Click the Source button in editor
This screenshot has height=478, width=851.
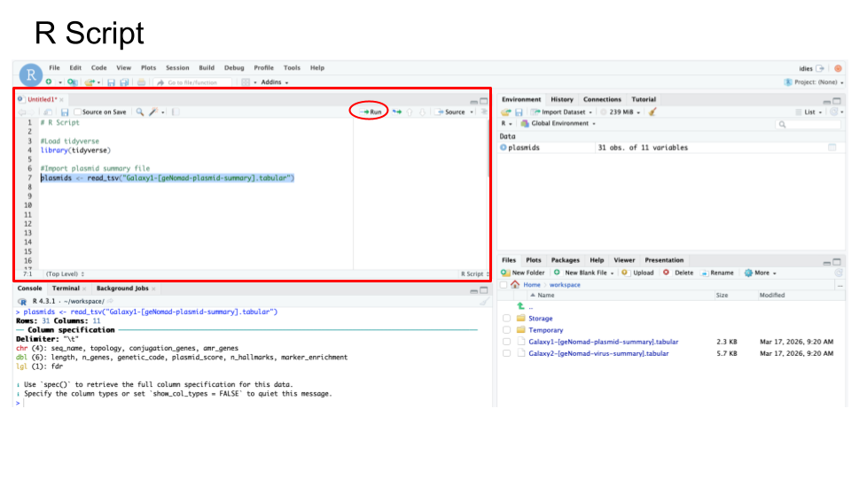click(453, 112)
